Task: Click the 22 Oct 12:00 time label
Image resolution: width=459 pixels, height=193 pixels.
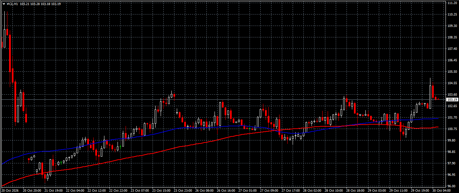Action: pos(97,190)
